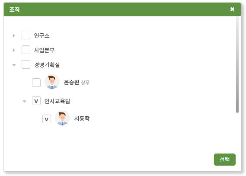
Task: Select the 경영기획실 label
Action: [47, 65]
